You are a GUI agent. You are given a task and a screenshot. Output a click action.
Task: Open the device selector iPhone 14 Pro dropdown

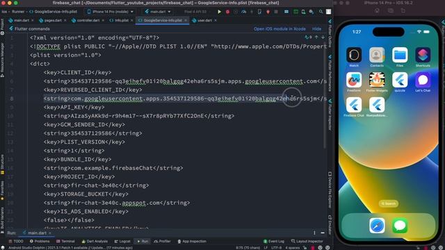coord(111,12)
